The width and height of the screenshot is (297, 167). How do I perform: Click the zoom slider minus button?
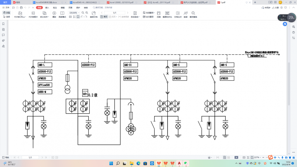[x=263, y=157]
